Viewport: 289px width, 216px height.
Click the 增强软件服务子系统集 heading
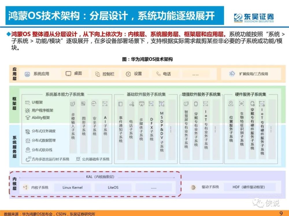[201, 94]
